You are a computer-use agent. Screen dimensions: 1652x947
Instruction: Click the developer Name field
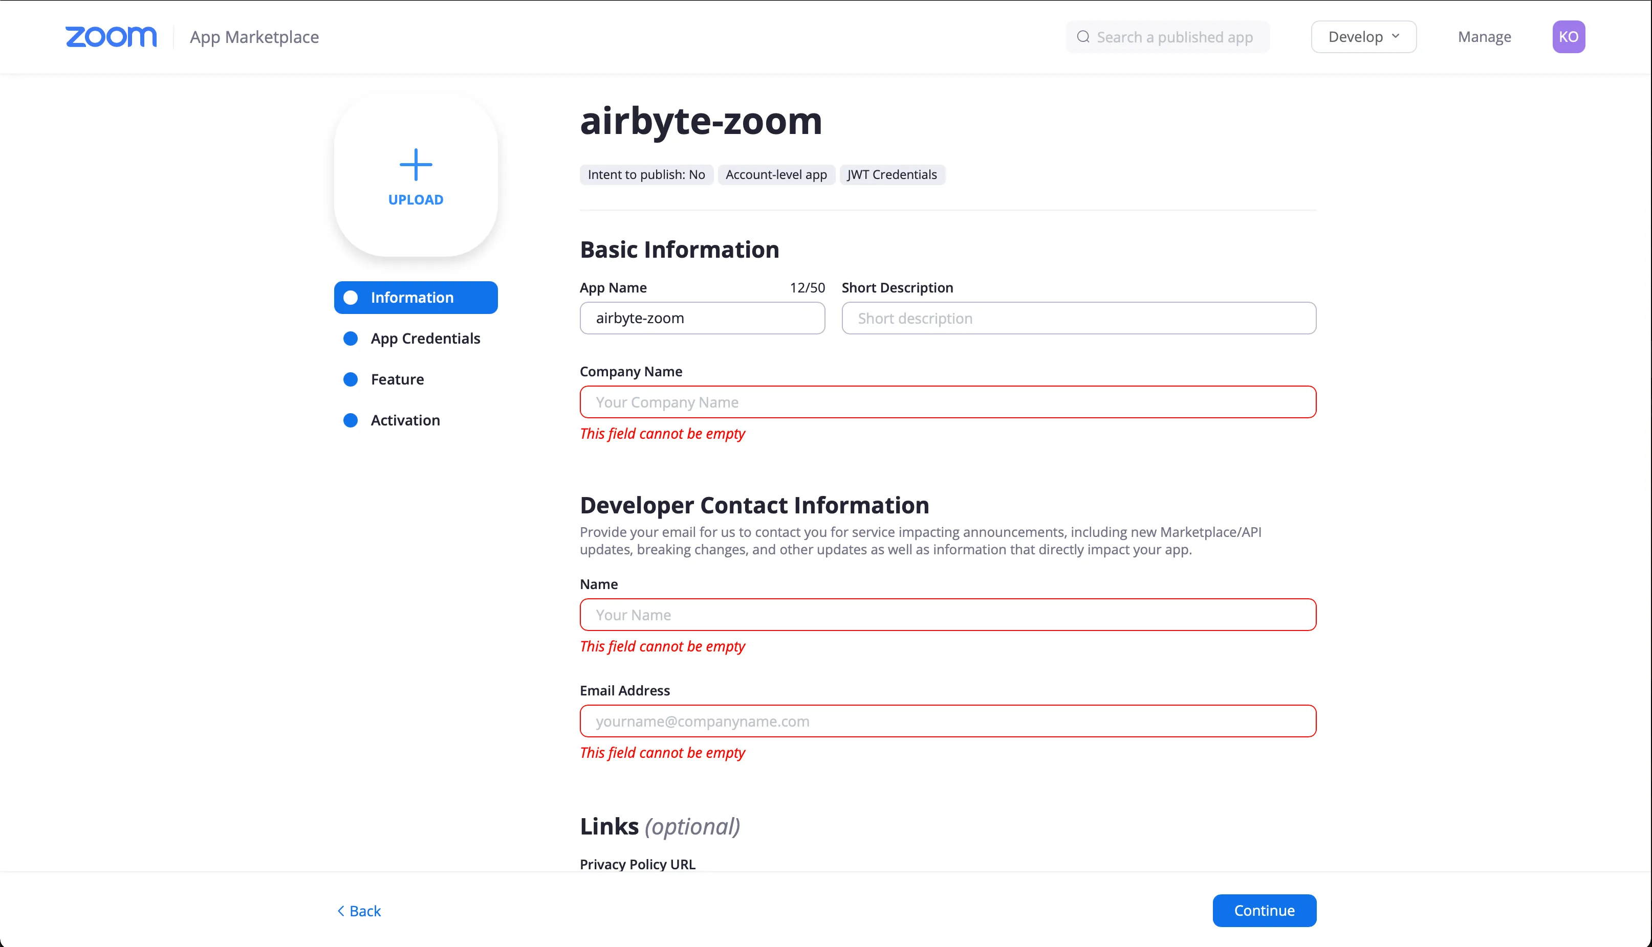pyautogui.click(x=948, y=615)
